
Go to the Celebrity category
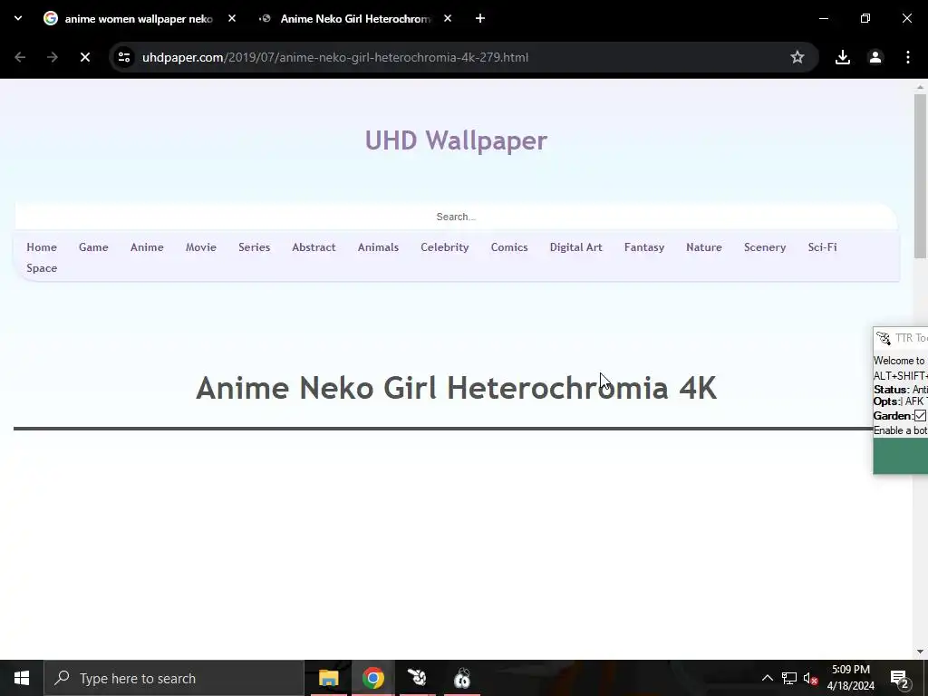(444, 247)
